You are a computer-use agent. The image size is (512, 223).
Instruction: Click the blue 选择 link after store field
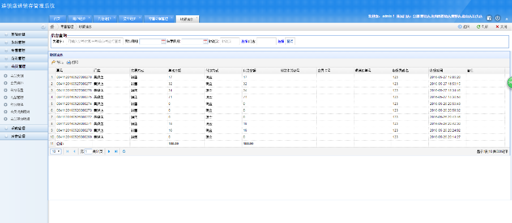click(281, 41)
